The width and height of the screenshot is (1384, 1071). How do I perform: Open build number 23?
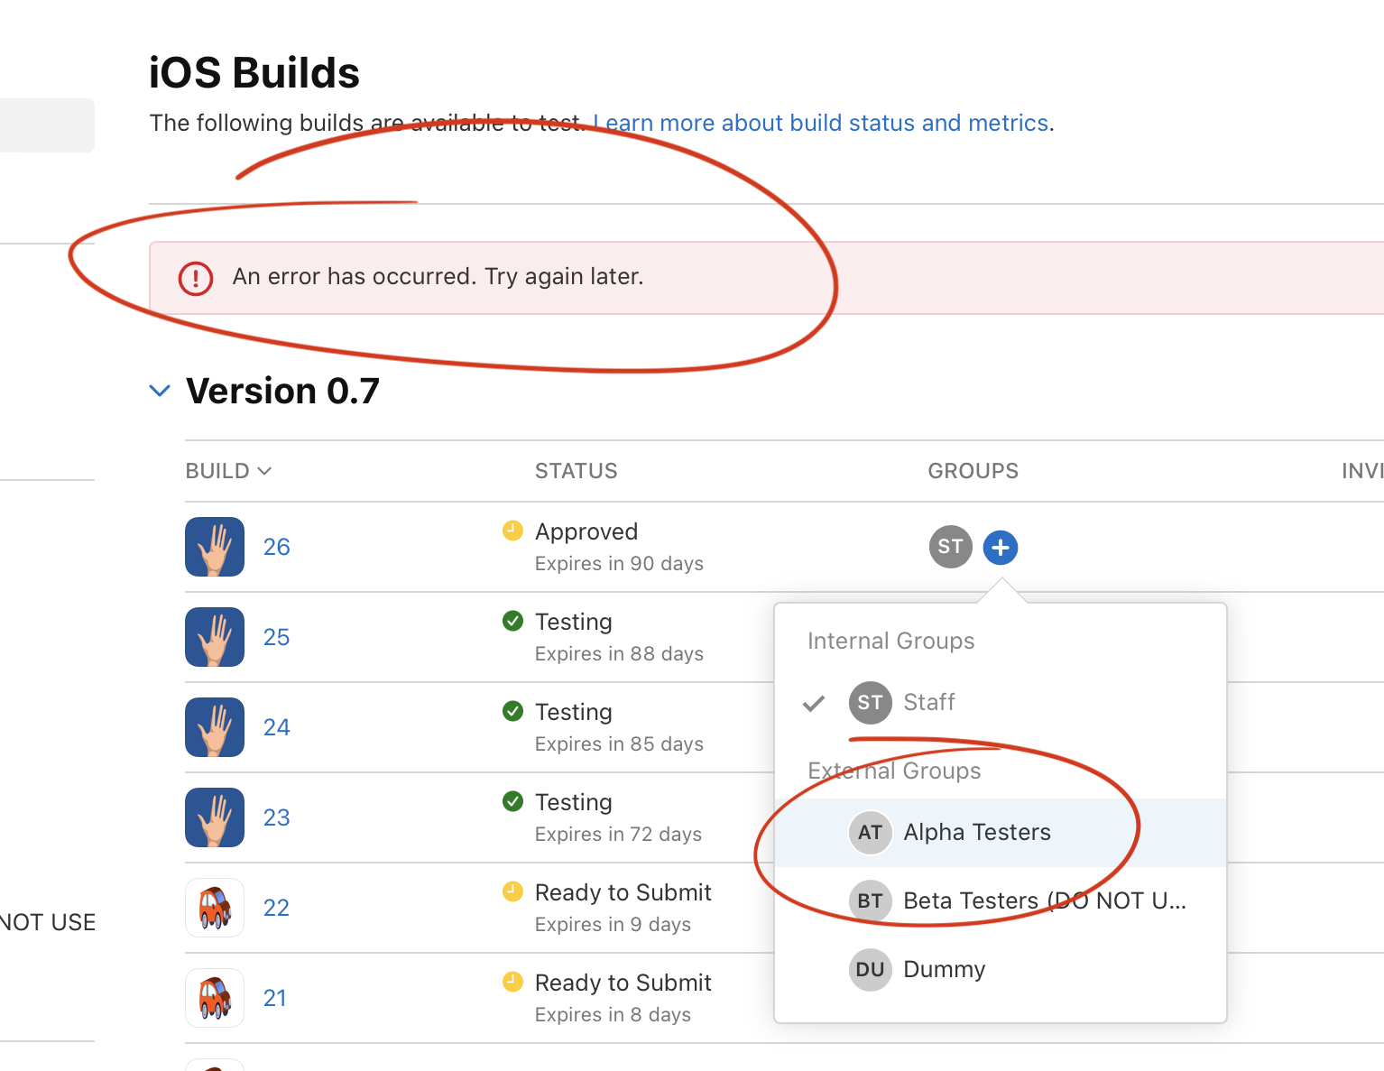point(276,817)
